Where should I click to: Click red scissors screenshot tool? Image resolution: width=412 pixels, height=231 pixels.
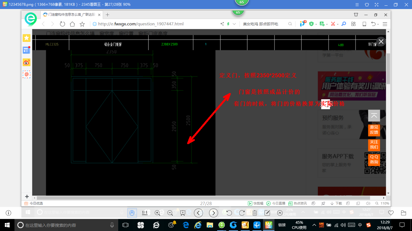(x=333, y=24)
